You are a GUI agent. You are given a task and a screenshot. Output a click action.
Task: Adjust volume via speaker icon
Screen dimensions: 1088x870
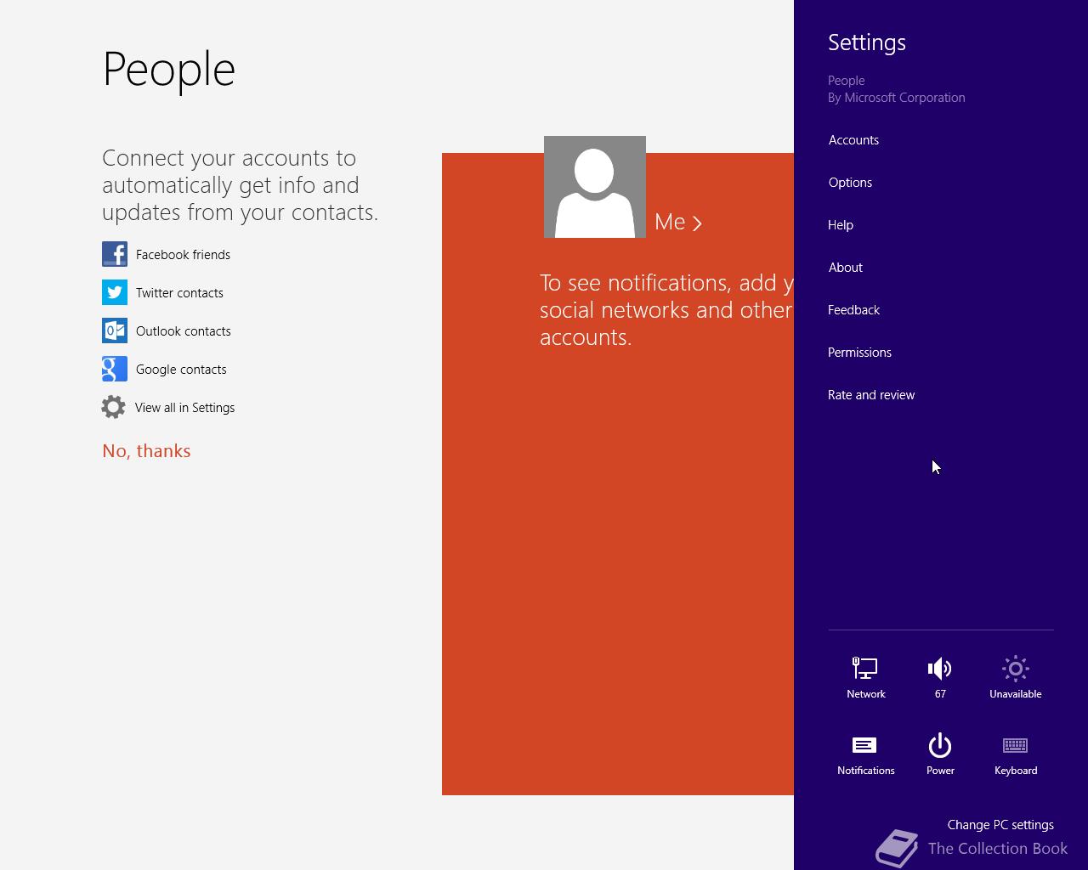[x=940, y=669]
